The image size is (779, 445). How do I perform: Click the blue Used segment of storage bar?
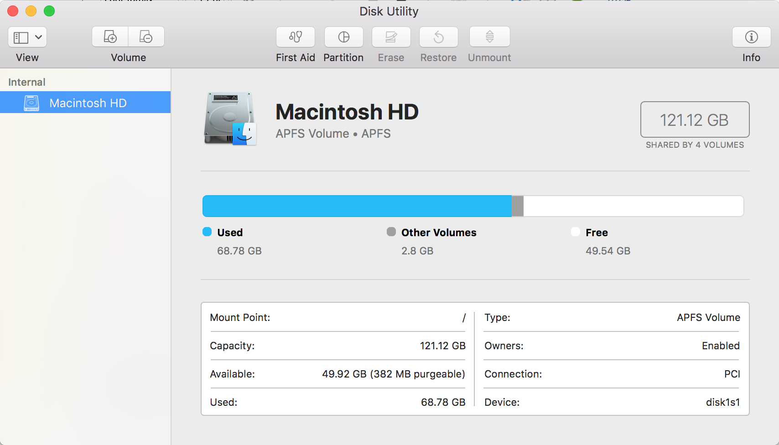click(357, 206)
